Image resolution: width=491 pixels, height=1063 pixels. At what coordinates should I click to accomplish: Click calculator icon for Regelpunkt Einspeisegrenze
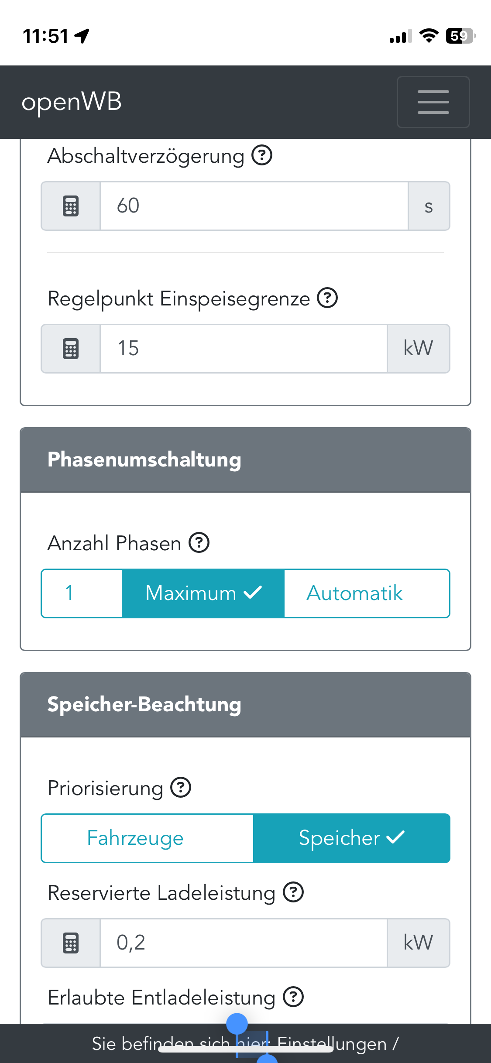[71, 349]
